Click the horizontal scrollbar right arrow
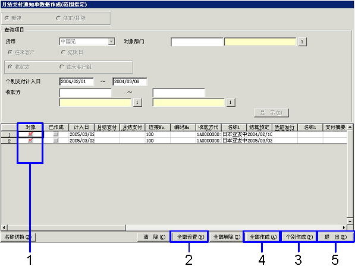The width and height of the screenshot is (355, 269). click(344, 227)
